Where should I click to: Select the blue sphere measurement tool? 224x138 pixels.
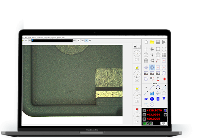point(152,99)
